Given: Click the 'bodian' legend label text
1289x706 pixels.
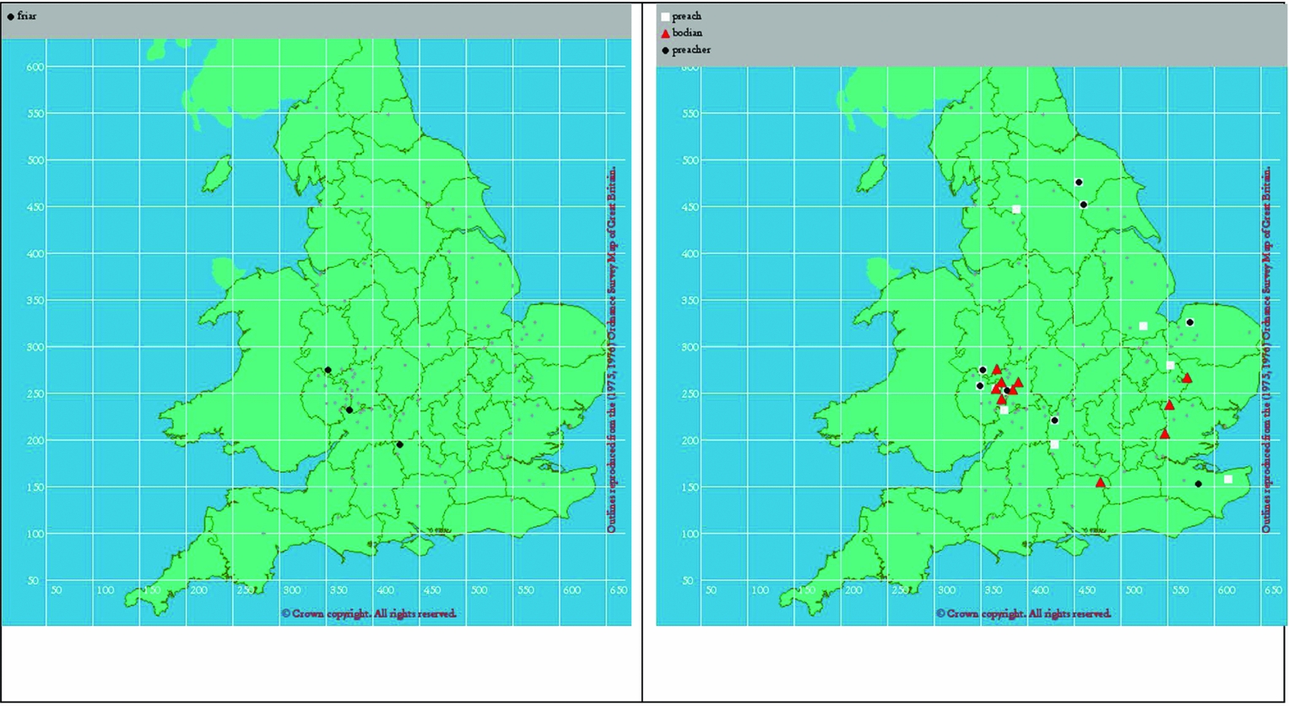Looking at the screenshot, I should click(687, 33).
